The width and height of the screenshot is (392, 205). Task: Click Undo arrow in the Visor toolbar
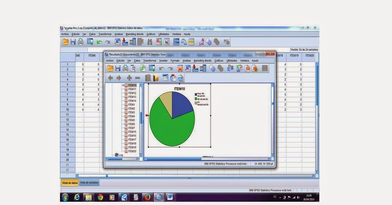click(x=162, y=68)
